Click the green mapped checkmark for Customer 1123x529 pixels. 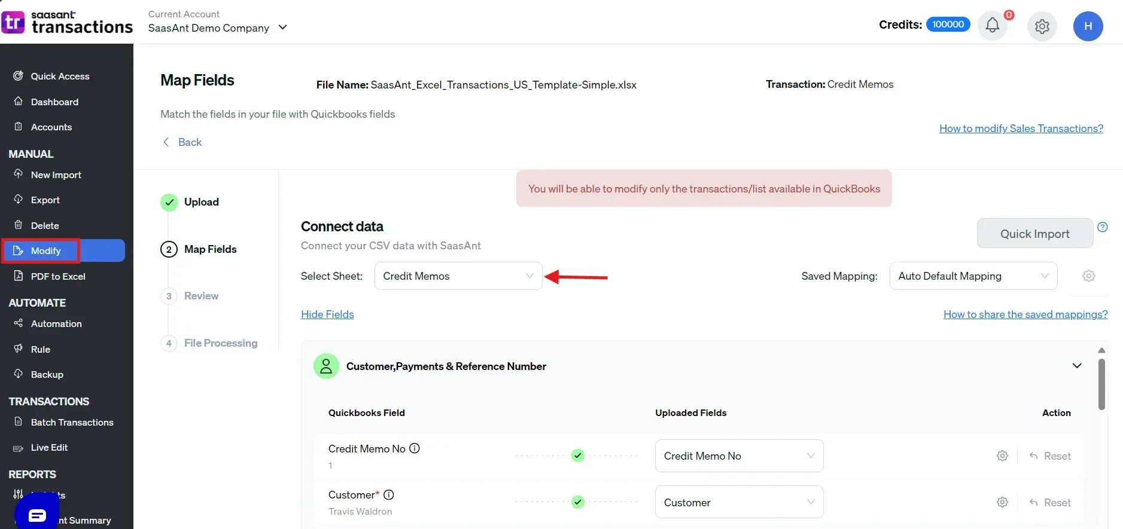pos(578,502)
